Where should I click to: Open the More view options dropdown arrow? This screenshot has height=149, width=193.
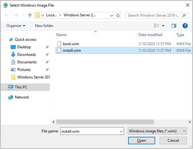pos(163,26)
